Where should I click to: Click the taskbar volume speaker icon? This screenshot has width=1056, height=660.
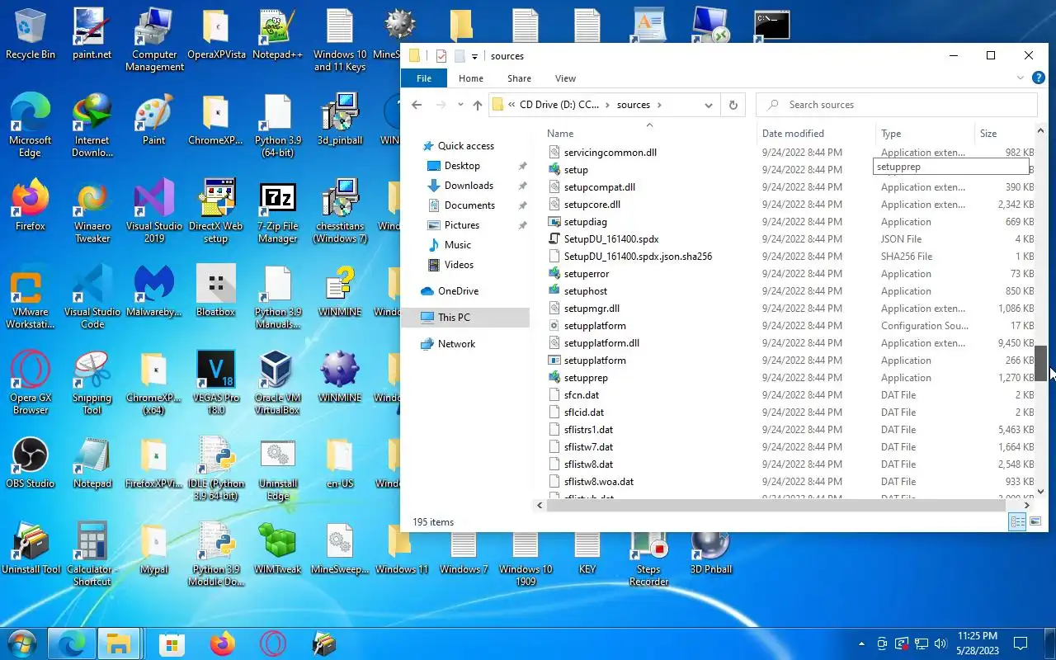click(940, 643)
